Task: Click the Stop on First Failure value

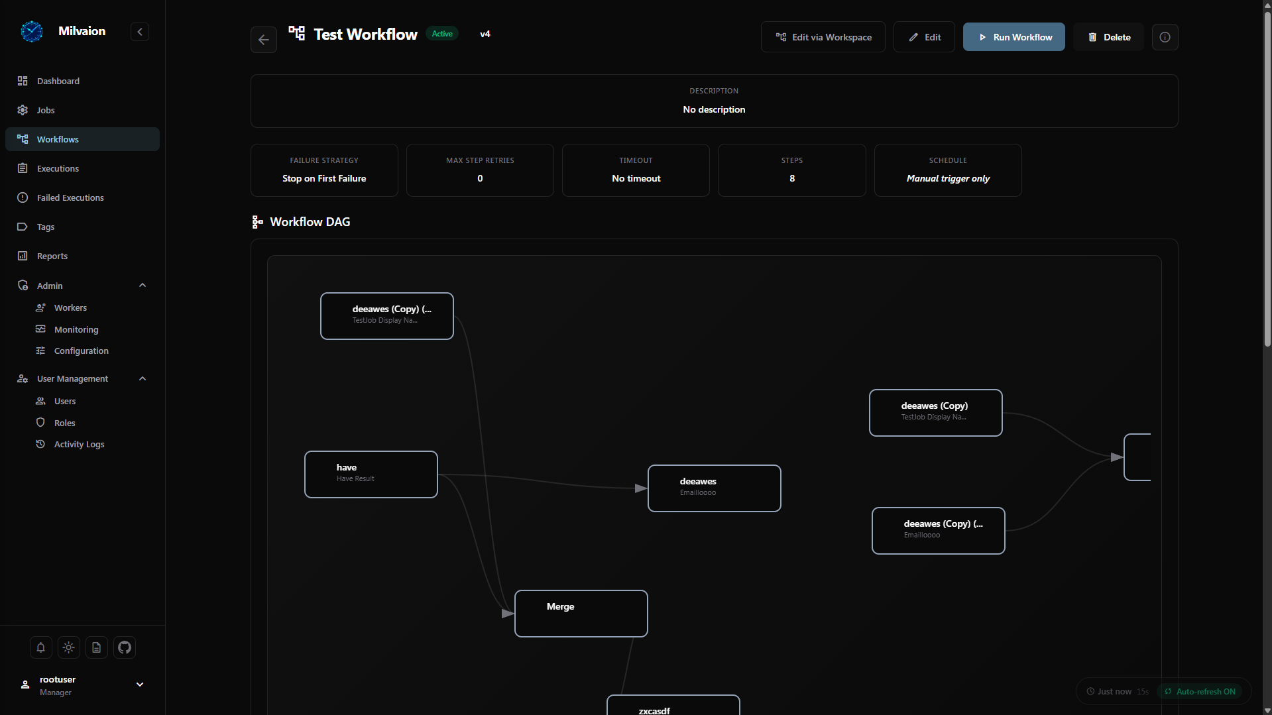Action: [x=324, y=178]
